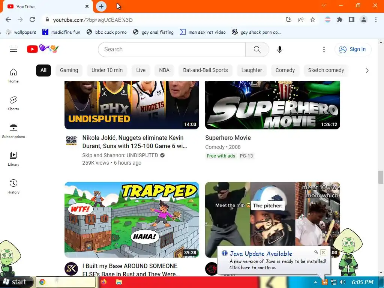384x288 pixels.
Task: Open the Superhero Movie thumbnail
Action: [273, 105]
